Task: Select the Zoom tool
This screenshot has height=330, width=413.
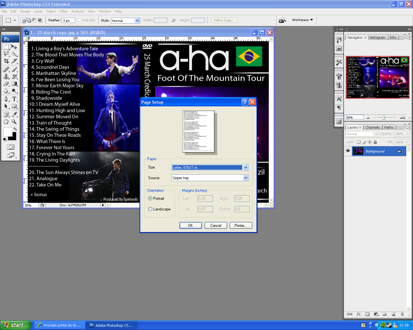Action: click(x=14, y=121)
